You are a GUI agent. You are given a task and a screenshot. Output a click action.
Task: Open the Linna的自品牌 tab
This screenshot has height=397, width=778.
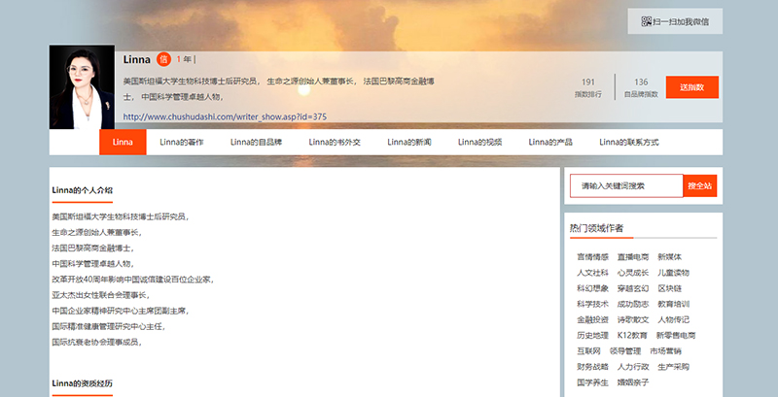click(256, 142)
